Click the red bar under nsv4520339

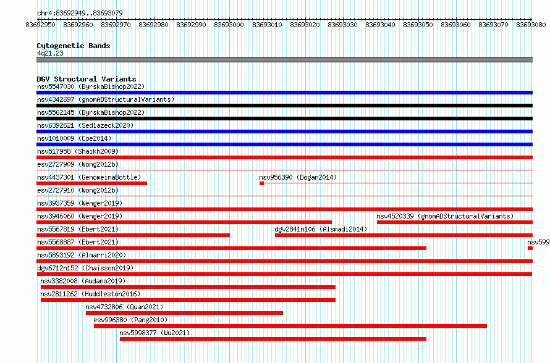455,222
